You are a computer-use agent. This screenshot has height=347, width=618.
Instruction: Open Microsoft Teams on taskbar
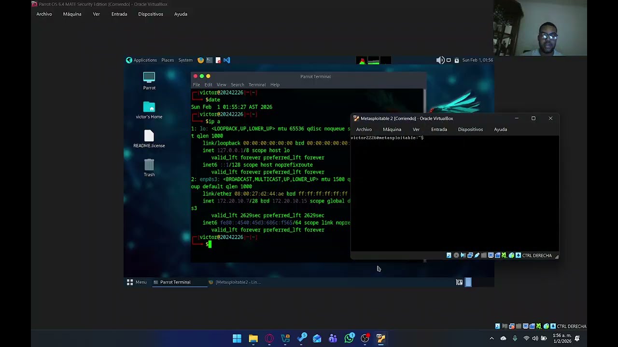point(333,339)
